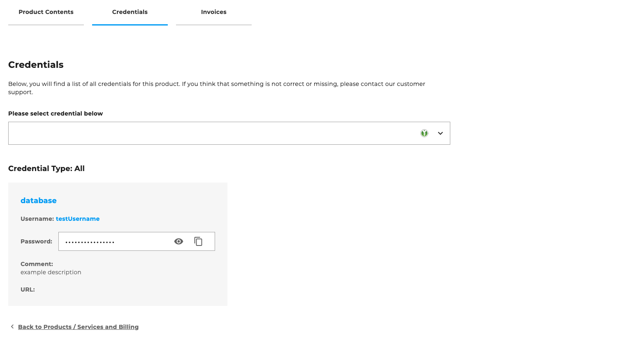This screenshot has height=345, width=630.
Task: Copy the database password to clipboard
Action: coord(198,241)
